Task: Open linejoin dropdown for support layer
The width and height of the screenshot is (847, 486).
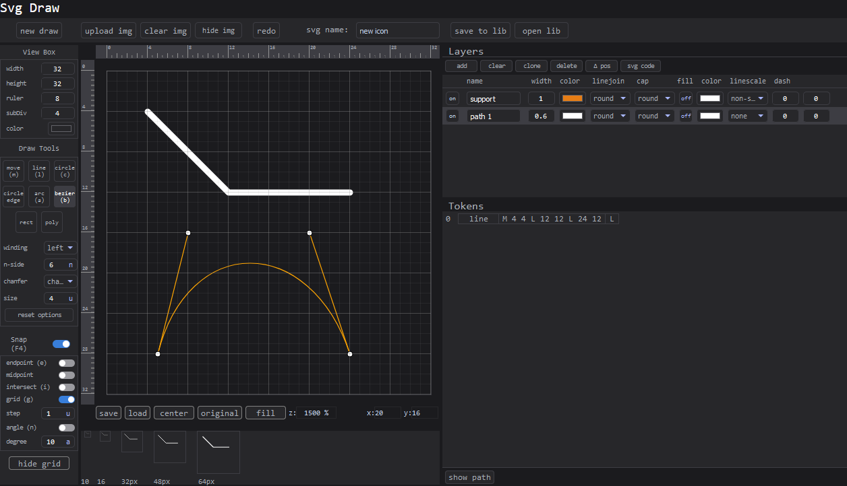Action: coord(610,98)
